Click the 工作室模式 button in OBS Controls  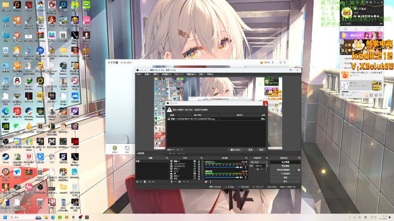point(285,174)
